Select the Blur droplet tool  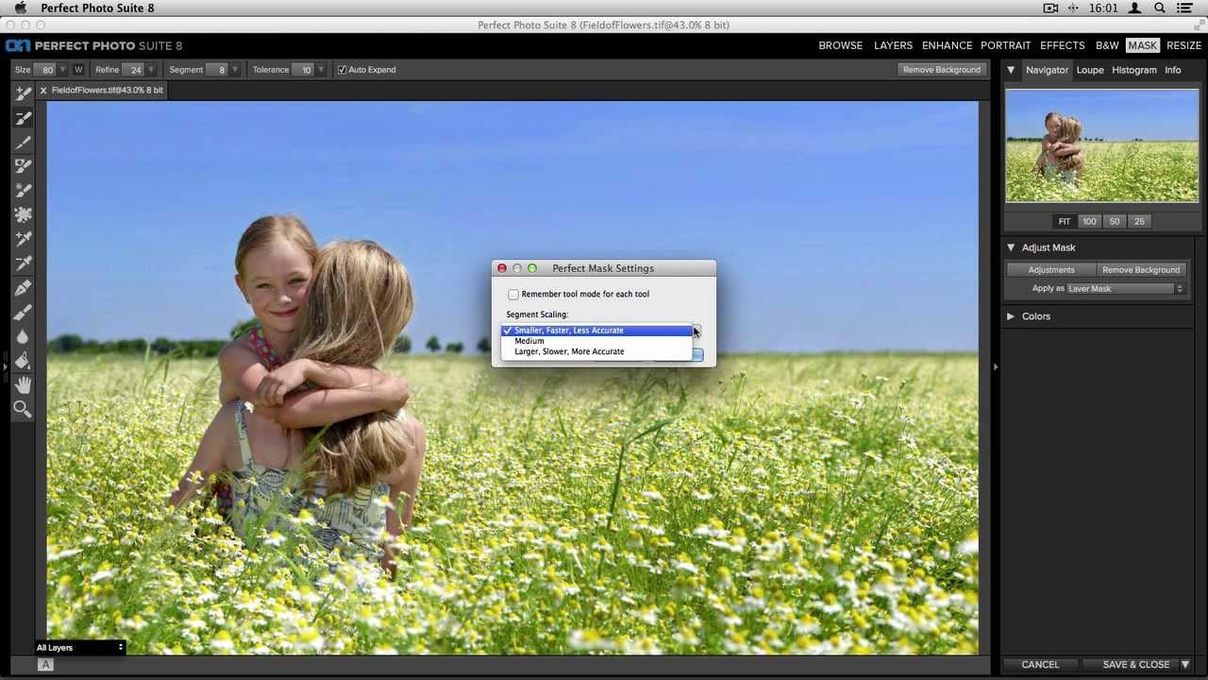pyautogui.click(x=24, y=336)
